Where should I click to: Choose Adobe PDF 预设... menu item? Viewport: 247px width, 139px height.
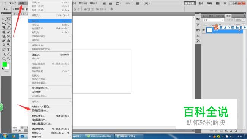coord(50,107)
